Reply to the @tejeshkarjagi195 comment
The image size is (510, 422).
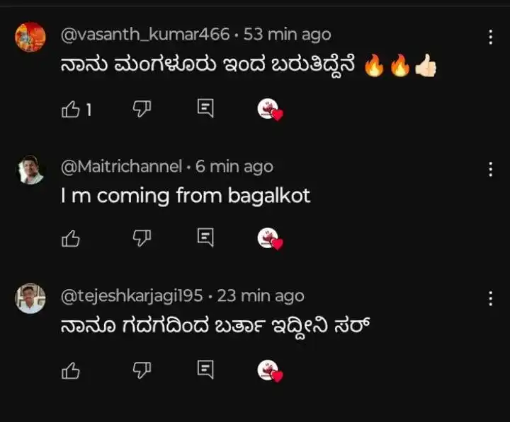pyautogui.click(x=205, y=369)
